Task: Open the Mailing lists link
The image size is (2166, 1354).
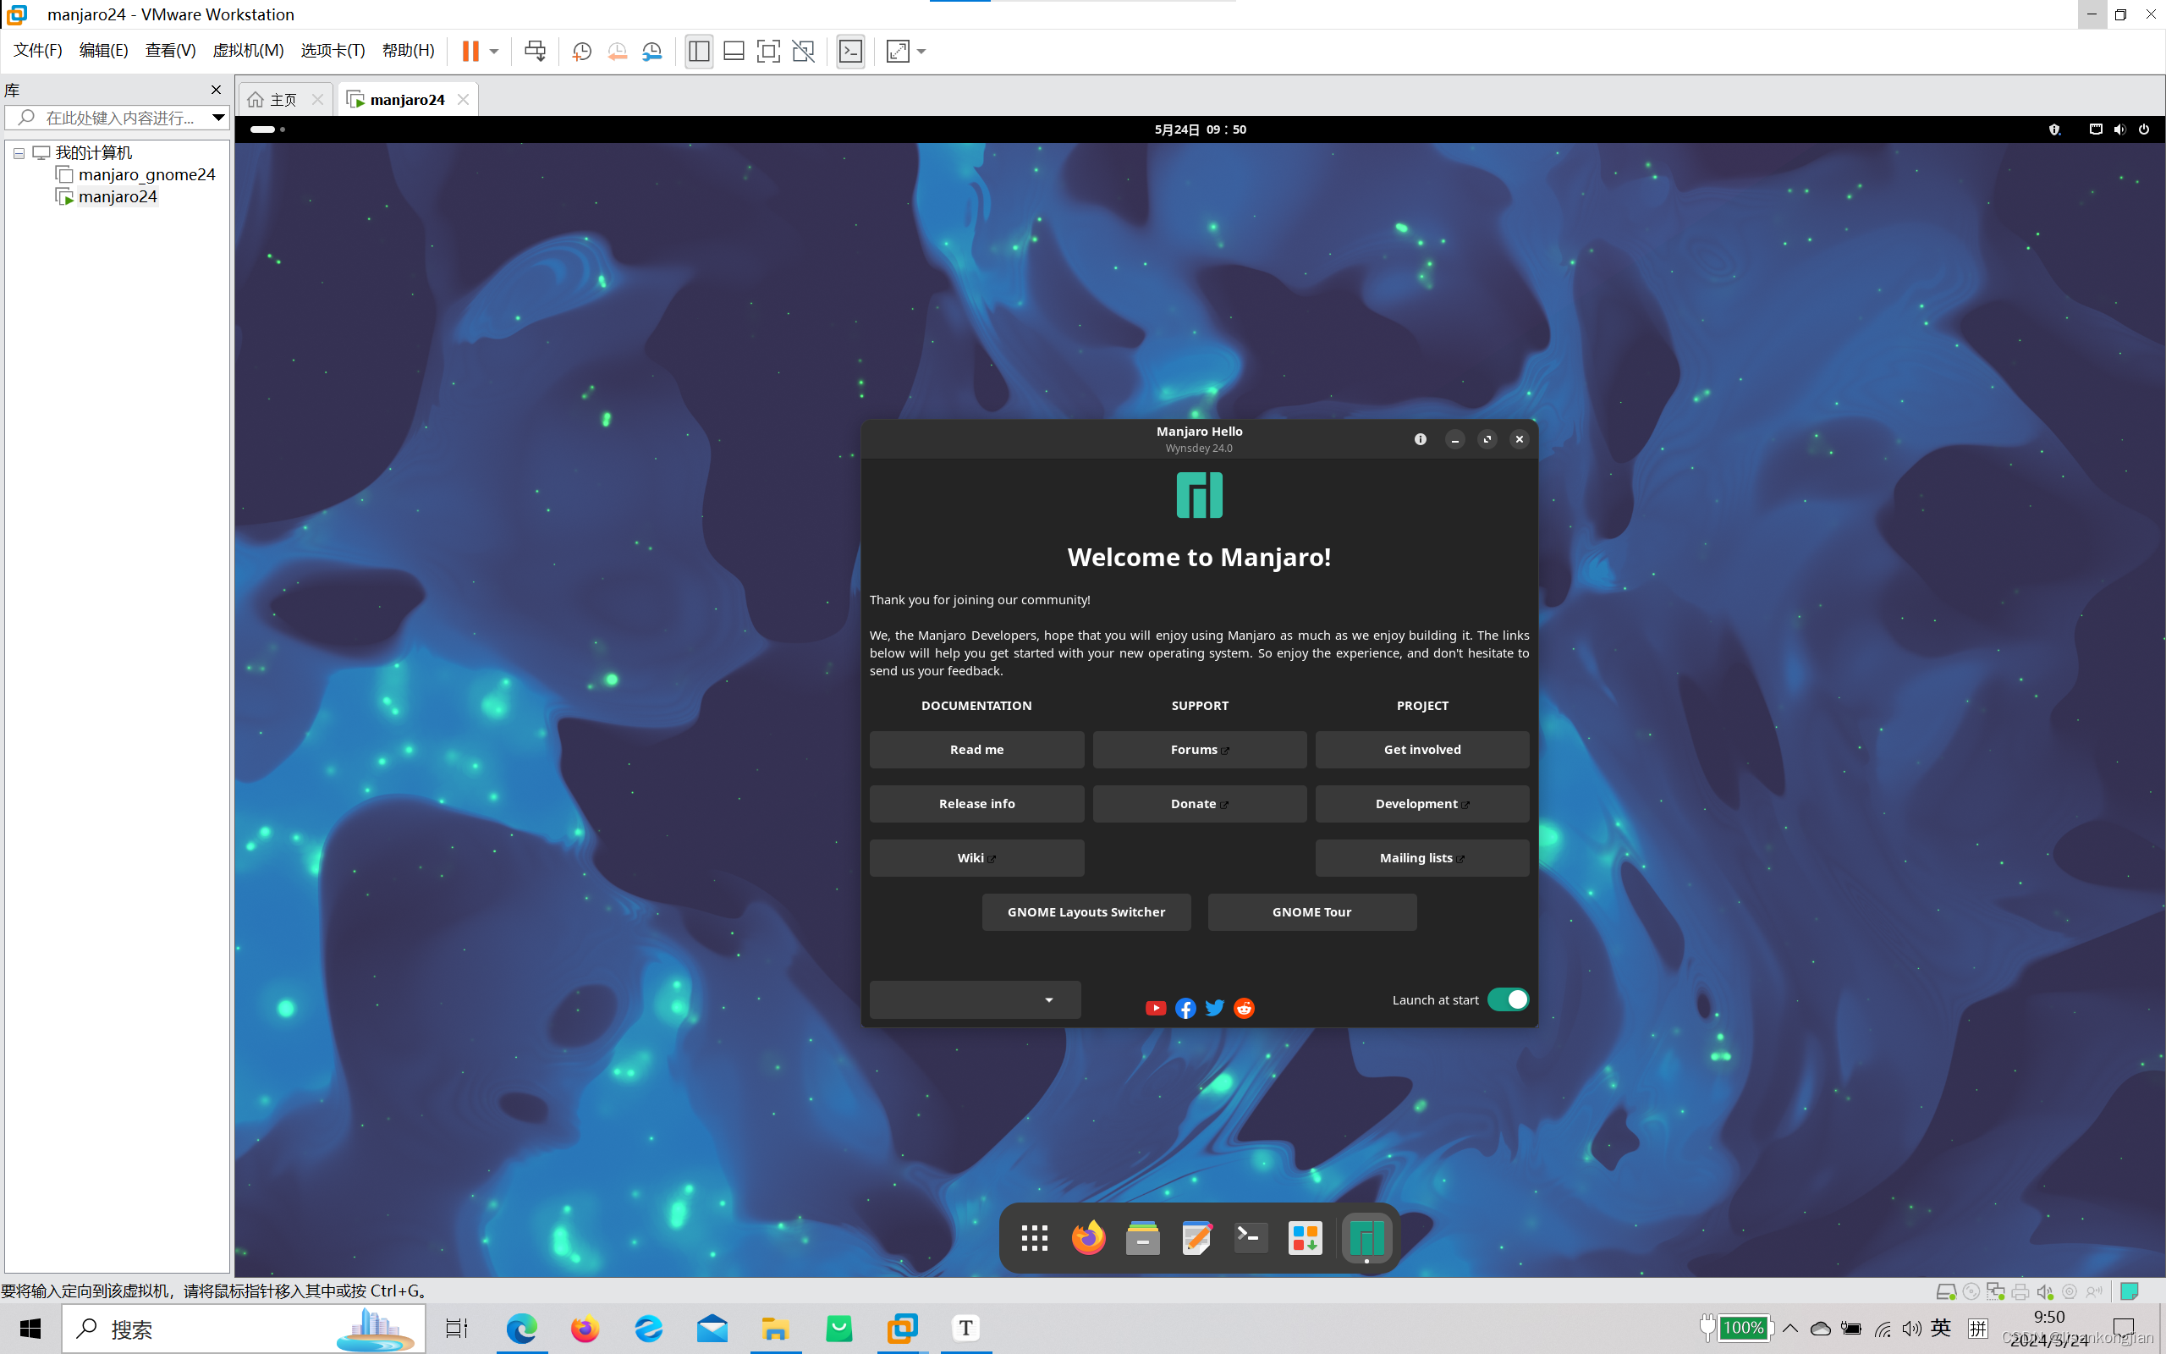Action: pos(1422,858)
